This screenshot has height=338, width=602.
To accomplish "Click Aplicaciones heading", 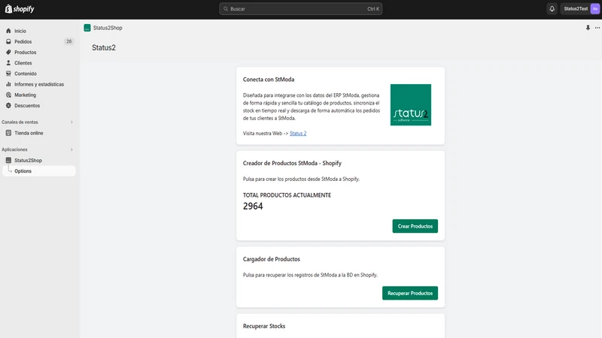I will [14, 149].
